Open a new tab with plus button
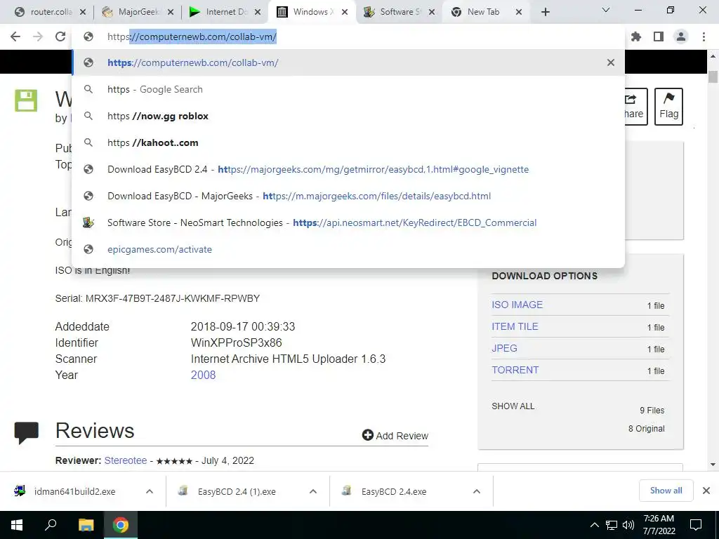Image resolution: width=719 pixels, height=539 pixels. coord(545,13)
